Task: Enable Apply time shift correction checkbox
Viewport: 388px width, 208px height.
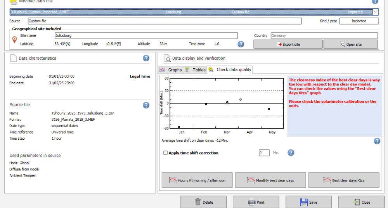Action: tap(166, 153)
